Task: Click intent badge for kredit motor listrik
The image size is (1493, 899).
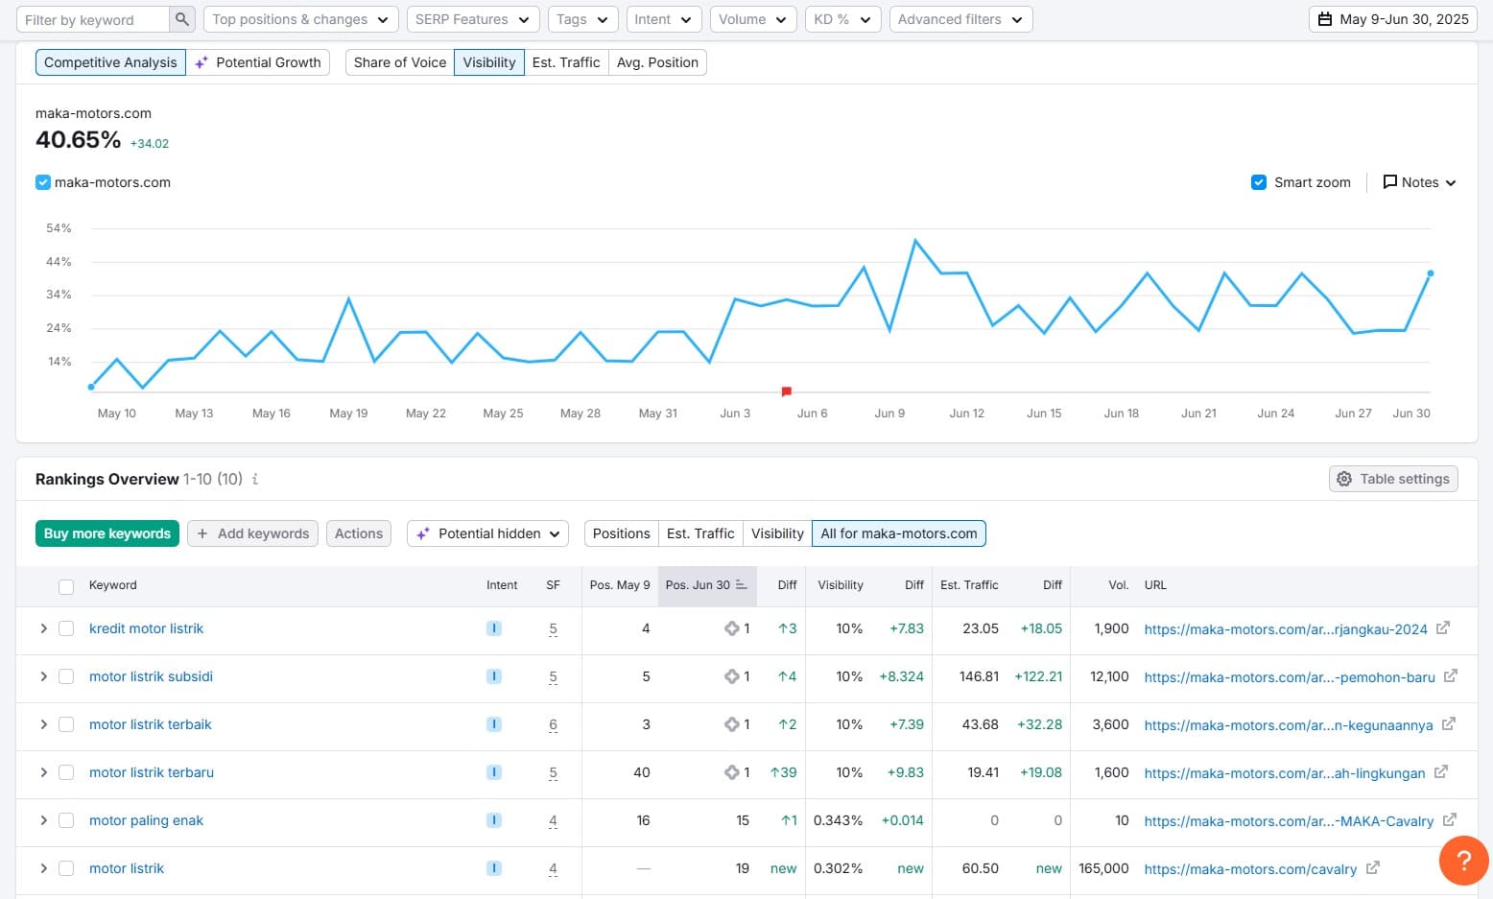Action: coord(494,628)
